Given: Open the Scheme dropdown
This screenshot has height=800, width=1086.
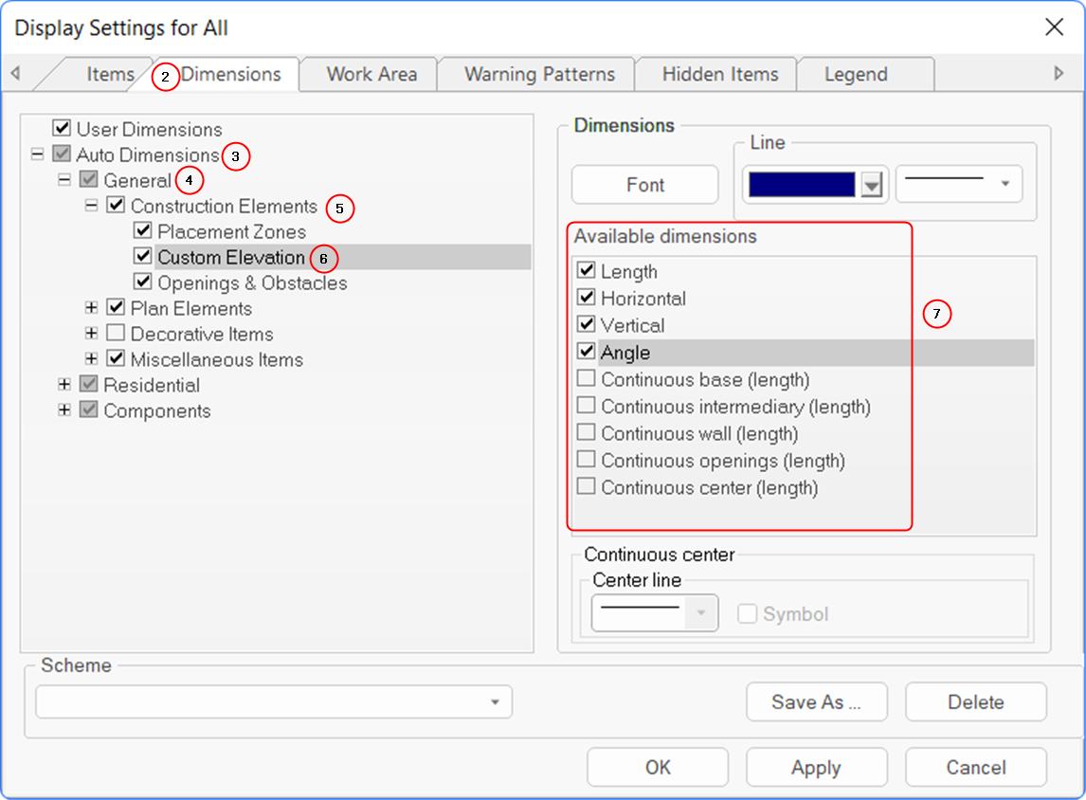Looking at the screenshot, I should [x=274, y=701].
